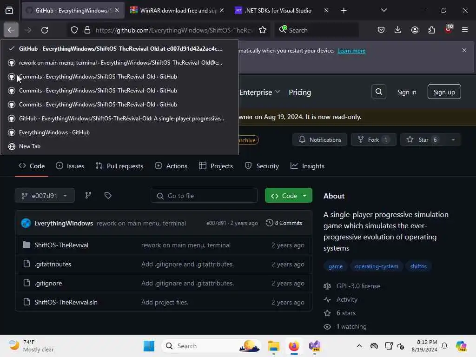476x357 pixels.
Task: Open Copilot icon in the taskbar
Action: tap(461, 346)
